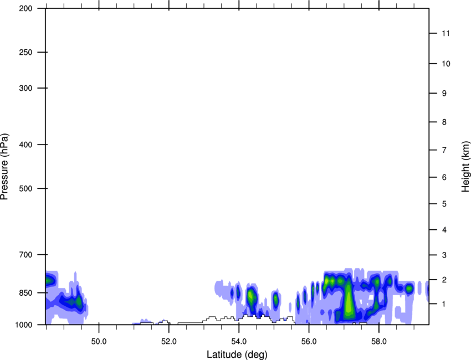471x360 pixels.
Task: Click the 11 km height tick label
Action: click(x=444, y=34)
